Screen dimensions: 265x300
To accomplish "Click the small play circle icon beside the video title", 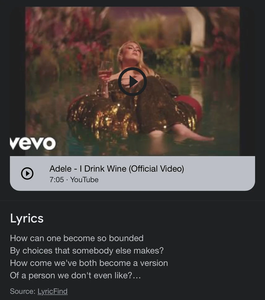I will pos(27,173).
